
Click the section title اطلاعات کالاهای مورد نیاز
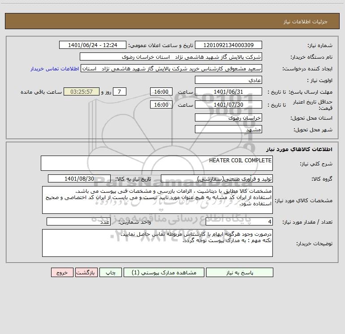click(299, 149)
